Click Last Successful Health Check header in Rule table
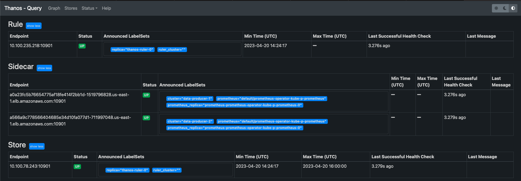 click(x=400, y=36)
